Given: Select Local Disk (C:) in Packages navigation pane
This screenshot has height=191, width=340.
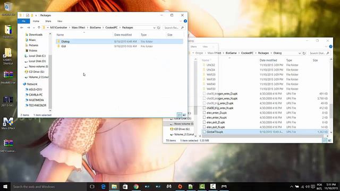Looking at the screenshot, I should coord(37,56).
